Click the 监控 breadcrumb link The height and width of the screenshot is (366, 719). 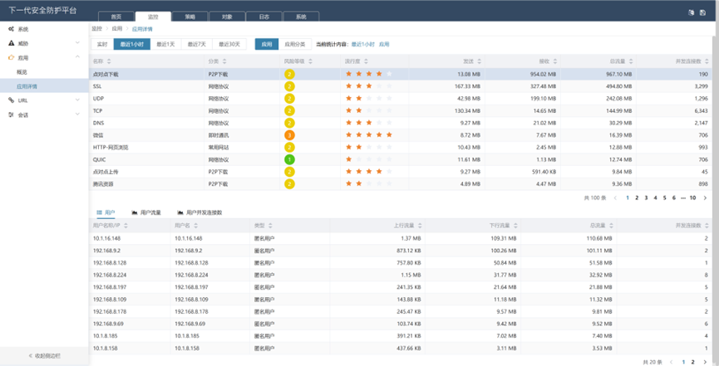coord(96,28)
